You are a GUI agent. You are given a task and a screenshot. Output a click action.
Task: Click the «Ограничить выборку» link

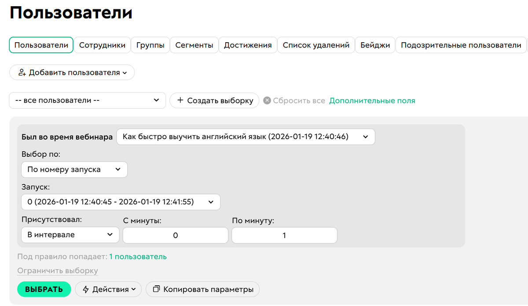tap(57, 270)
